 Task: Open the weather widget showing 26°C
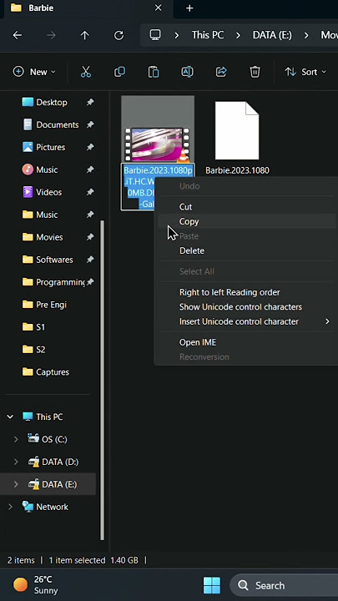pyautogui.click(x=36, y=585)
